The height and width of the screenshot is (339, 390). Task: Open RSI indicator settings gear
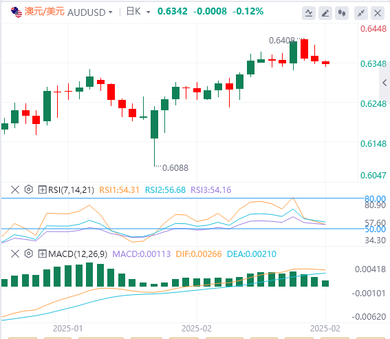29,189
